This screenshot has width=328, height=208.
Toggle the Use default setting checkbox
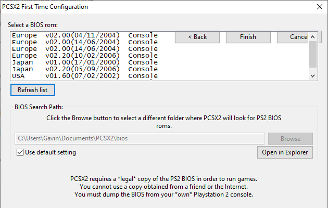click(20, 152)
